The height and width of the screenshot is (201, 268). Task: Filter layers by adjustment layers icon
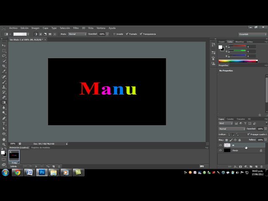click(241, 124)
